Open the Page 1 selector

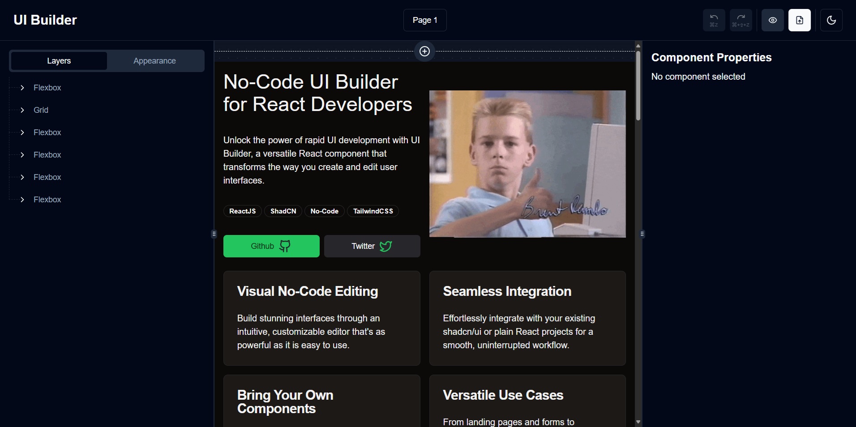pyautogui.click(x=425, y=20)
